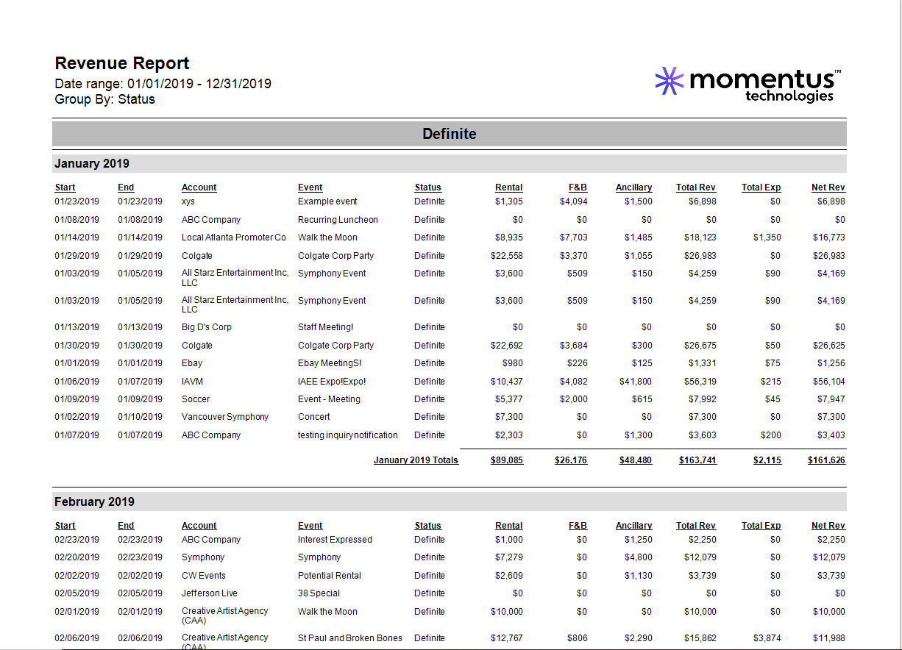Image resolution: width=902 pixels, height=650 pixels.
Task: Click the January total revenue $163,741
Action: (x=697, y=460)
